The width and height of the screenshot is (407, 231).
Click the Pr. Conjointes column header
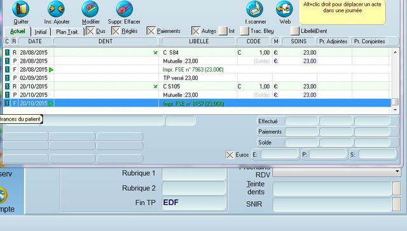click(369, 41)
